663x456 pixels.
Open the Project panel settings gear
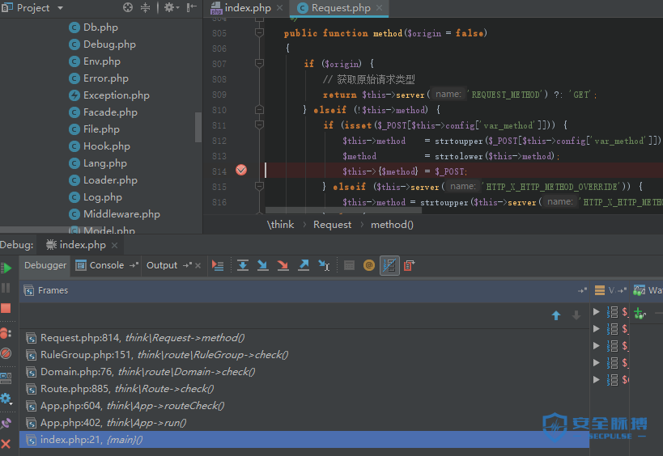172,7
